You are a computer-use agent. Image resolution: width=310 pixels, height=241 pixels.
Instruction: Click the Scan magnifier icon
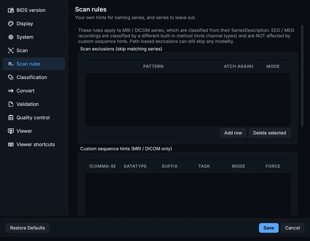pyautogui.click(x=11, y=50)
